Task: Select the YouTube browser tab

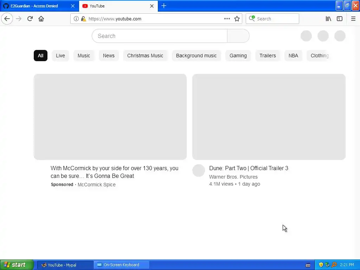Action: tap(118, 6)
